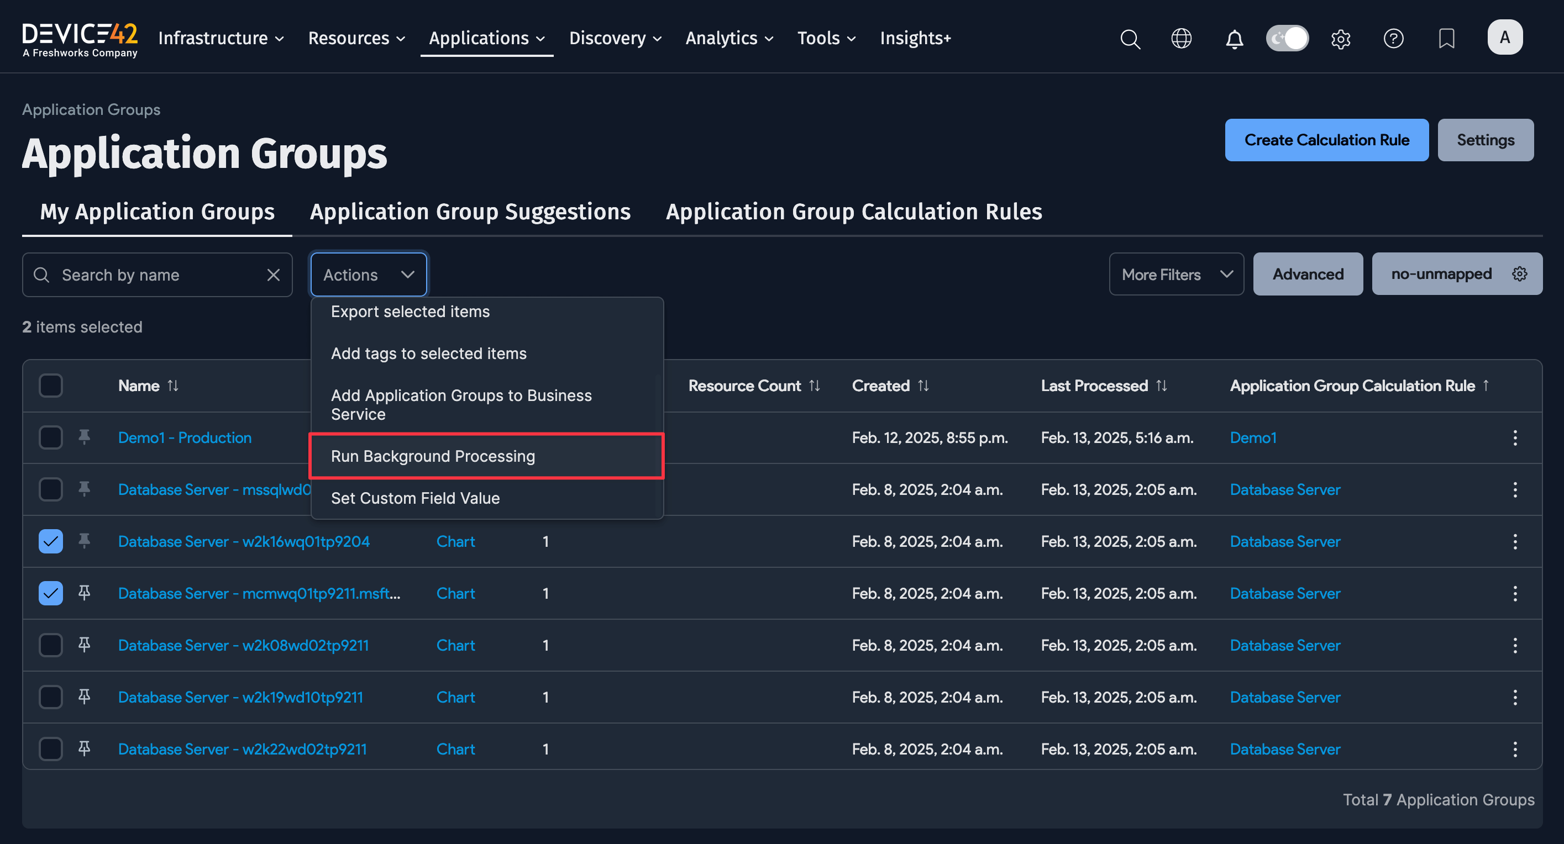The width and height of the screenshot is (1564, 844).
Task: Uncheck Database Server - w2k16wq01tp9204 row
Action: pyautogui.click(x=50, y=541)
